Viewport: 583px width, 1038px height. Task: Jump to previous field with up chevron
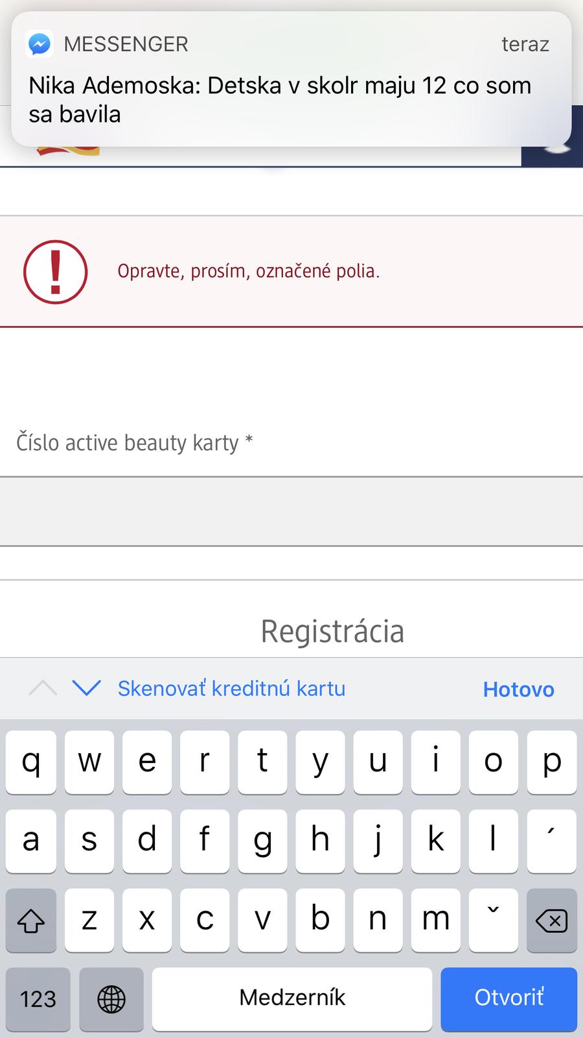click(43, 688)
